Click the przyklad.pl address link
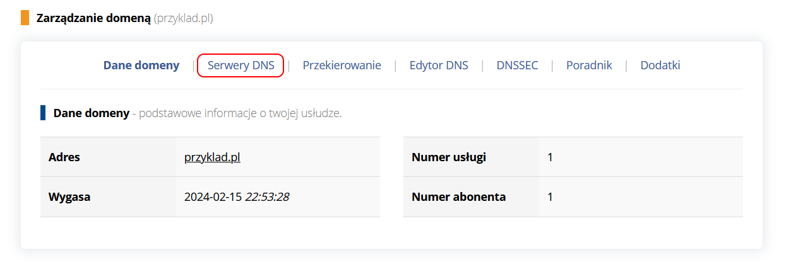The image size is (796, 272). [212, 157]
